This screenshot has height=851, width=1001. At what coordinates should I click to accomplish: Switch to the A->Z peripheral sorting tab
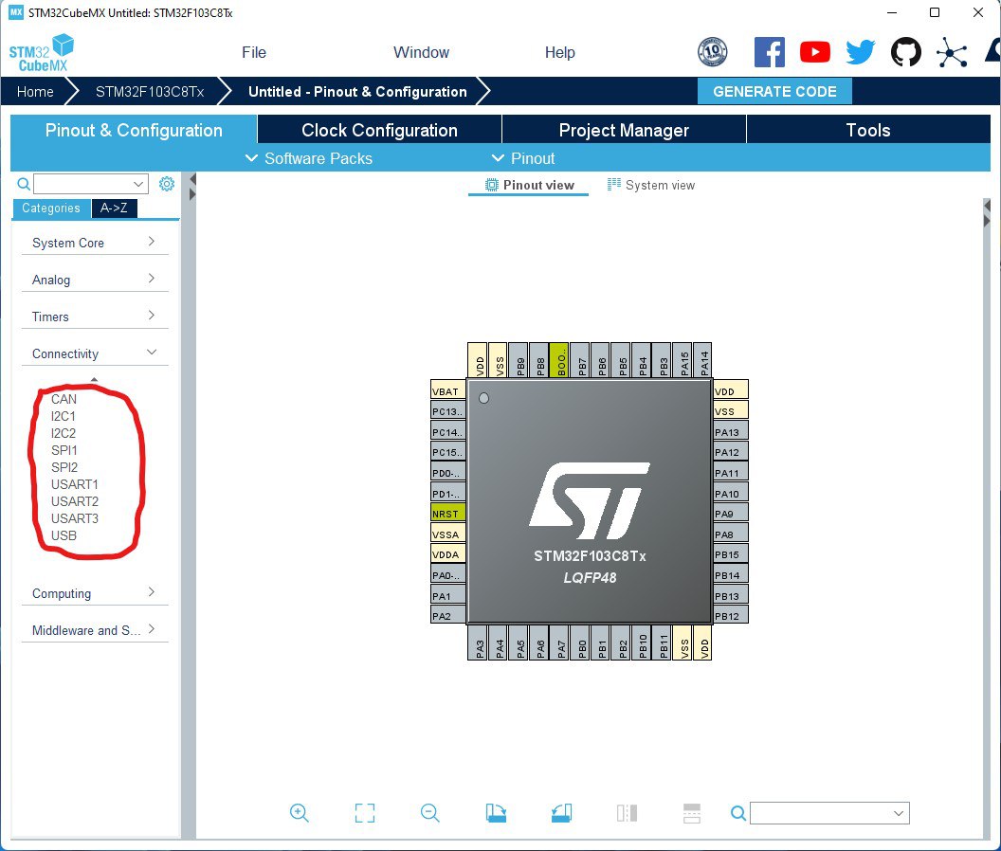pos(114,208)
